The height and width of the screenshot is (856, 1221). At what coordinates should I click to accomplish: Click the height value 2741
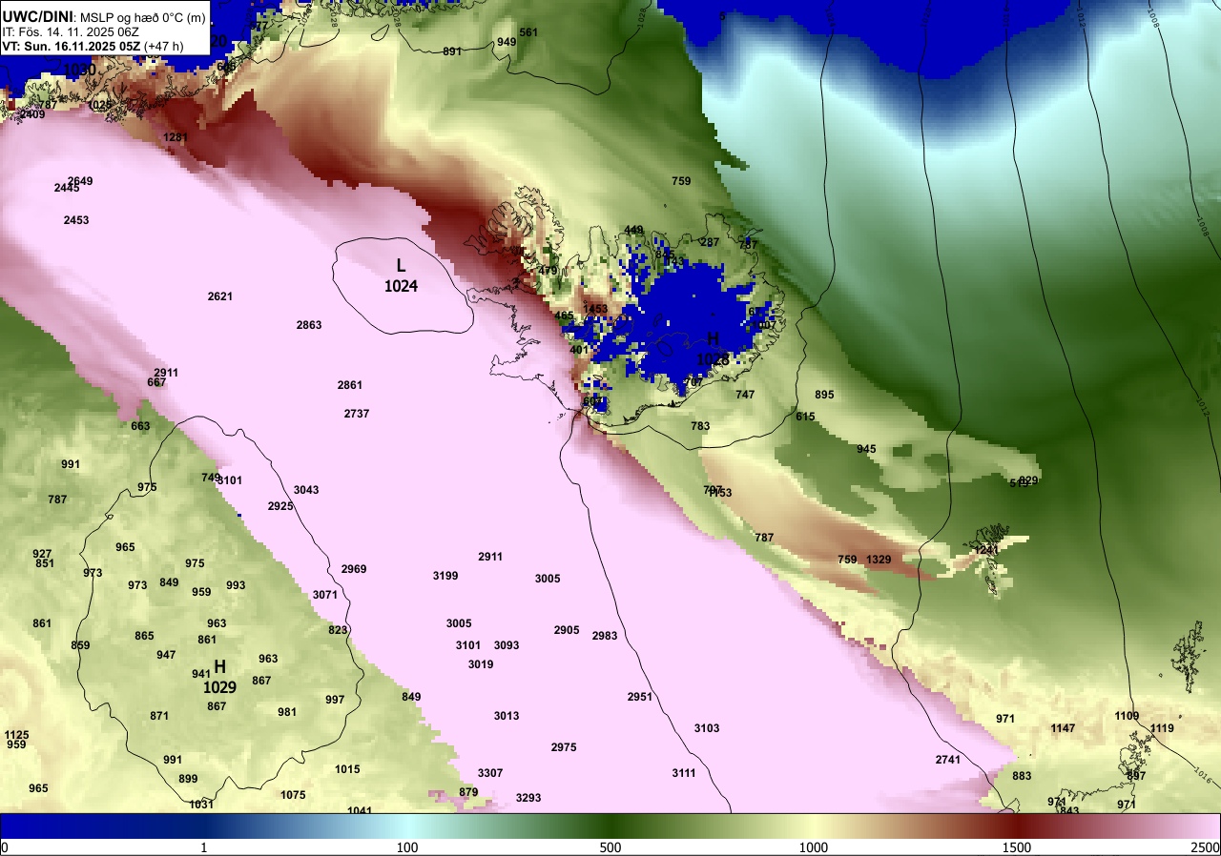coord(948,760)
